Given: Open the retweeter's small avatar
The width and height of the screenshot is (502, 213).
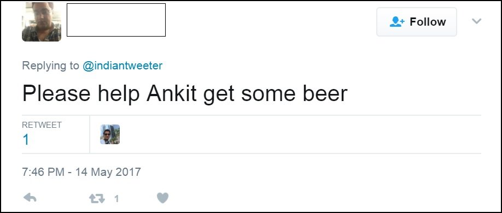Looking at the screenshot, I should point(110,134).
